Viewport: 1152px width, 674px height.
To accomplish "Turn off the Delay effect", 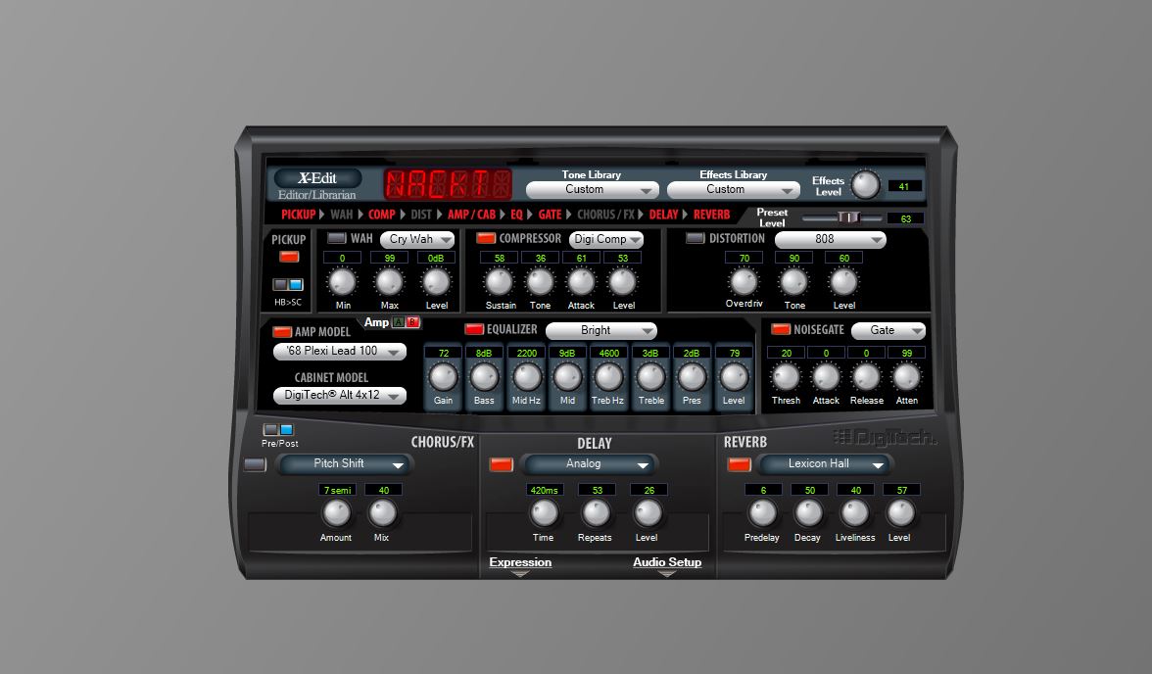I will click(502, 464).
